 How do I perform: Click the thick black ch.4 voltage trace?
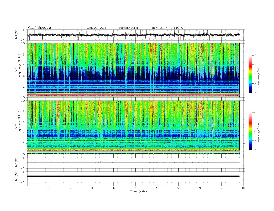[x=133, y=177]
